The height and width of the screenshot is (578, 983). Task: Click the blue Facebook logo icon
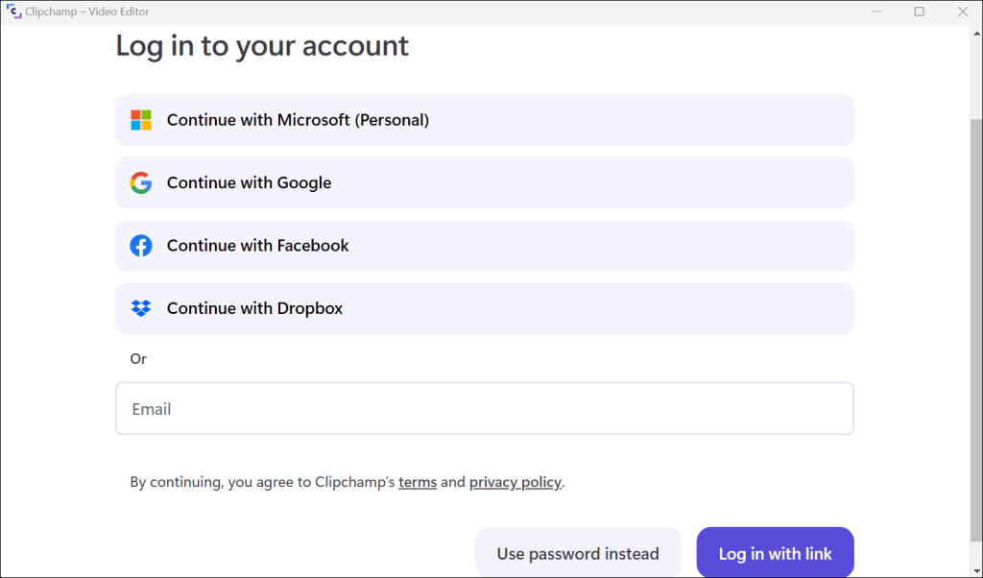[141, 246]
